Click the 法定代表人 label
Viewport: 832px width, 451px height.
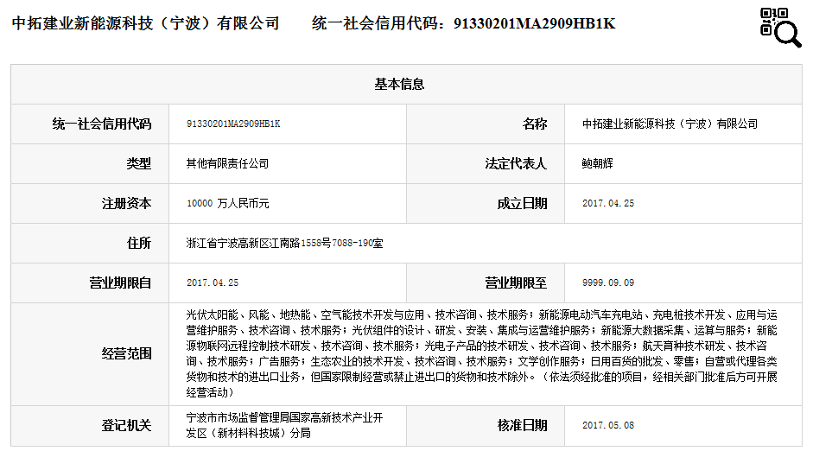(x=516, y=164)
